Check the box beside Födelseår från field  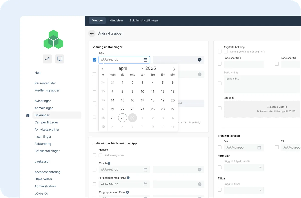tap(220, 64)
